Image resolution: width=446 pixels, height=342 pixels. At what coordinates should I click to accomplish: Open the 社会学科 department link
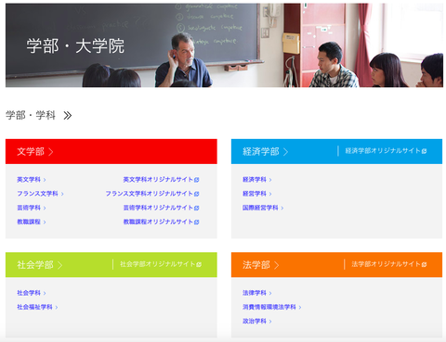[29, 293]
